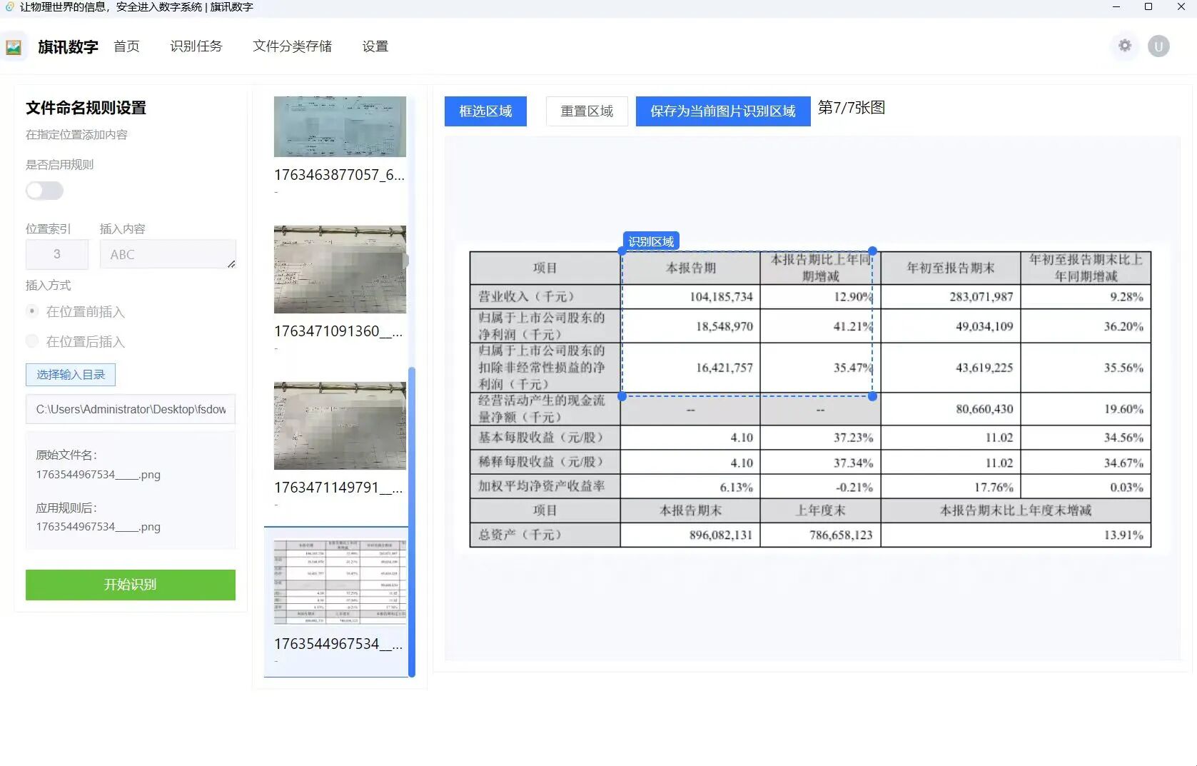Click the 位置索引 number field

point(57,254)
